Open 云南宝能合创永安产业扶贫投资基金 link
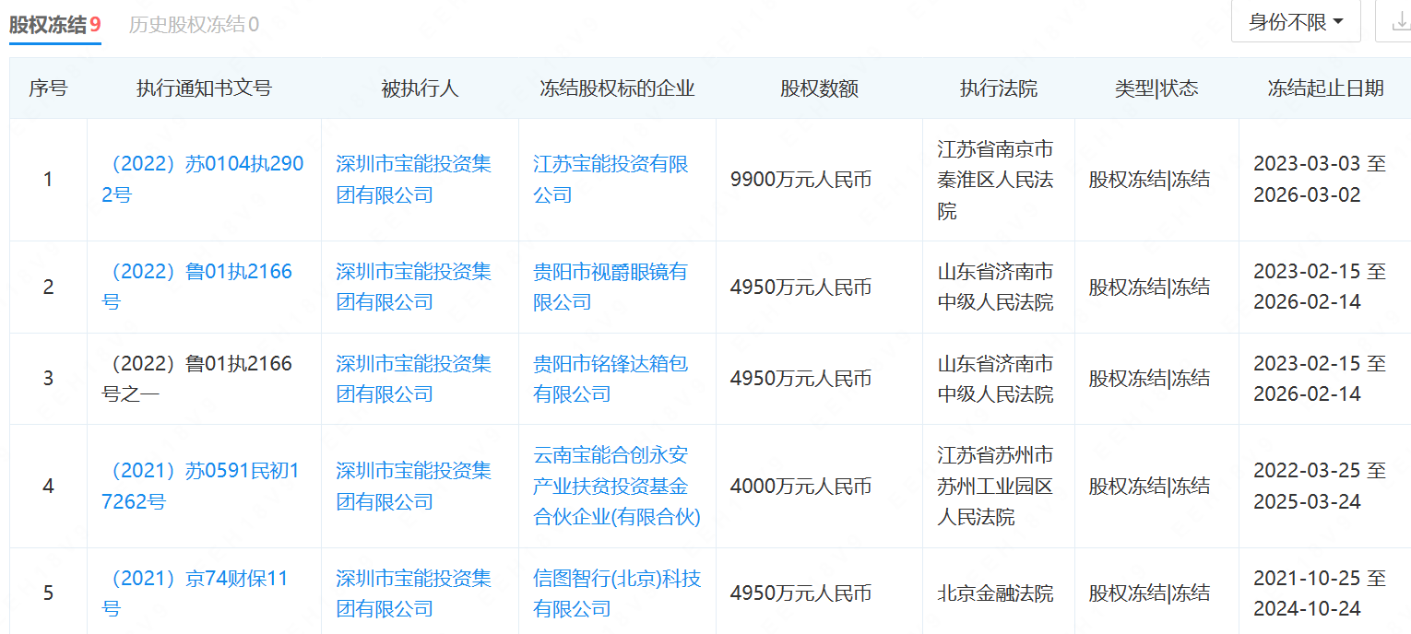Screen dimensions: 1411x634 617,487
